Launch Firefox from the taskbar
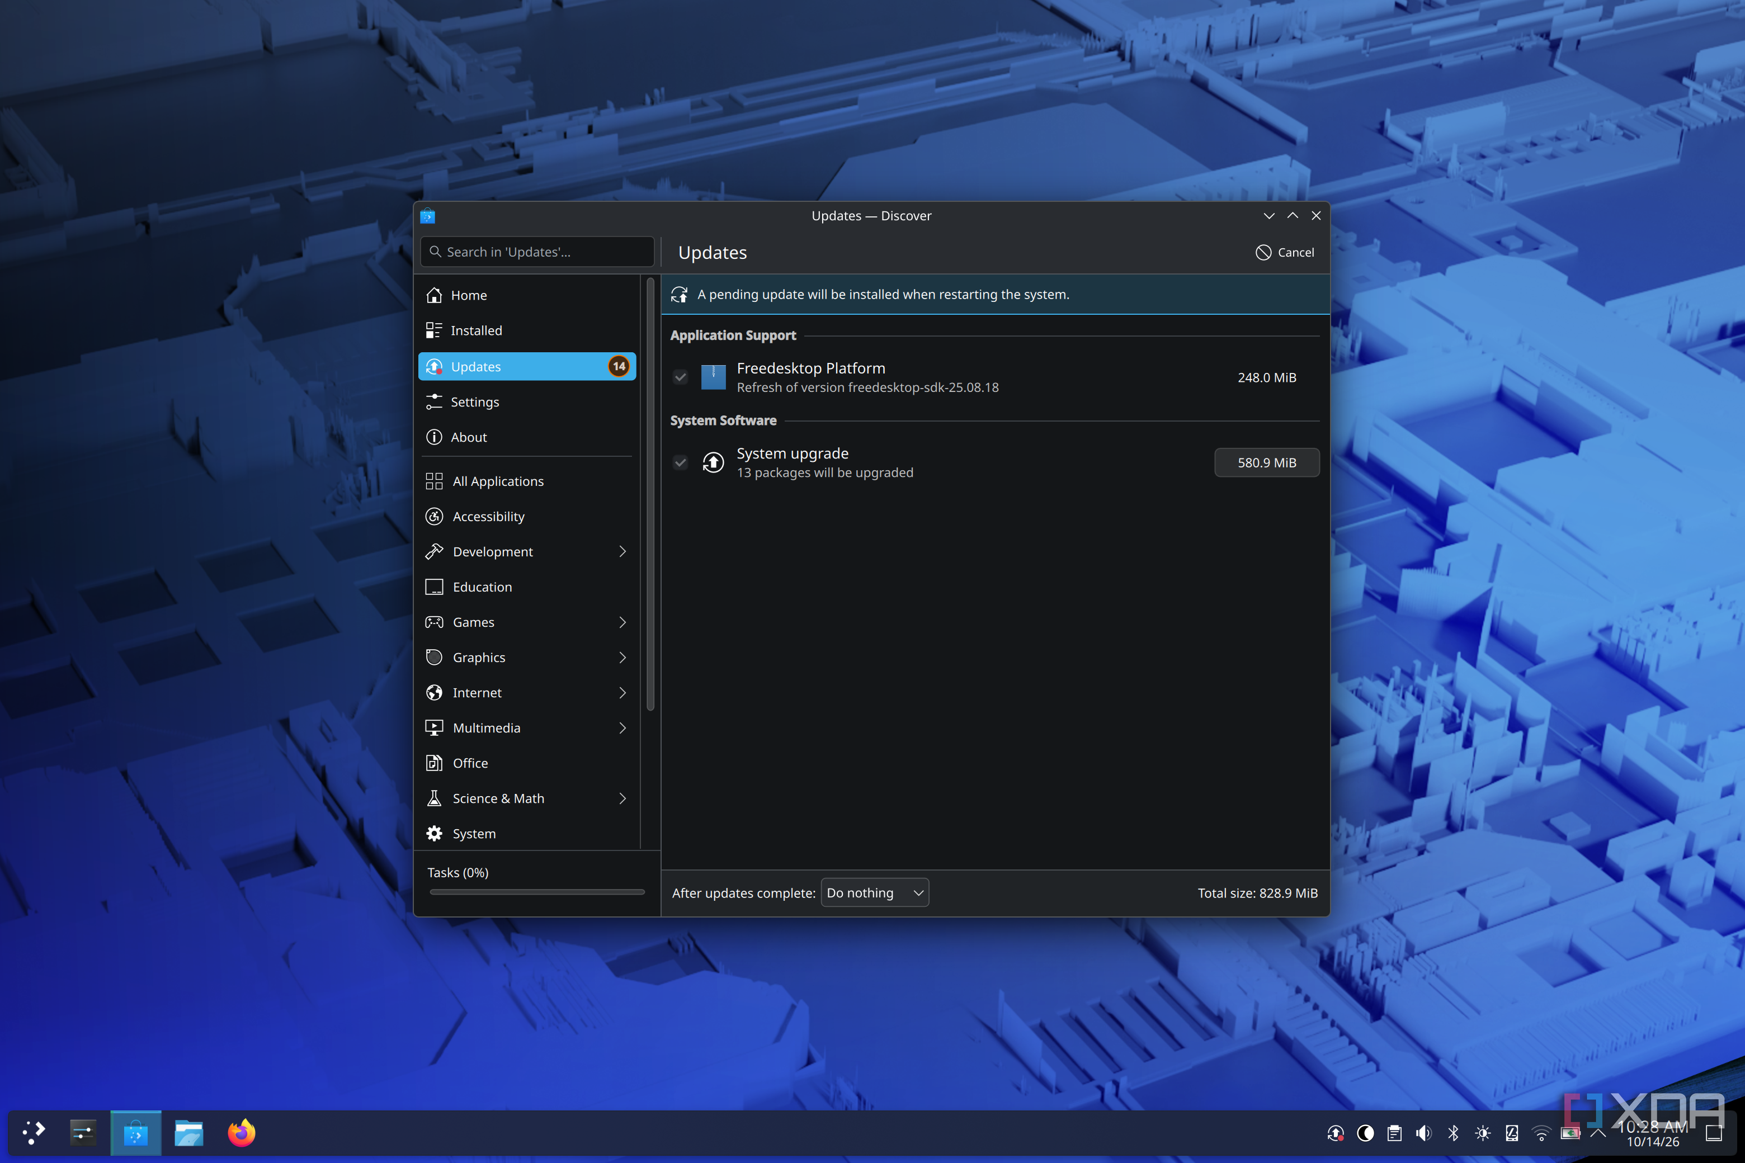1745x1163 pixels. tap(241, 1133)
